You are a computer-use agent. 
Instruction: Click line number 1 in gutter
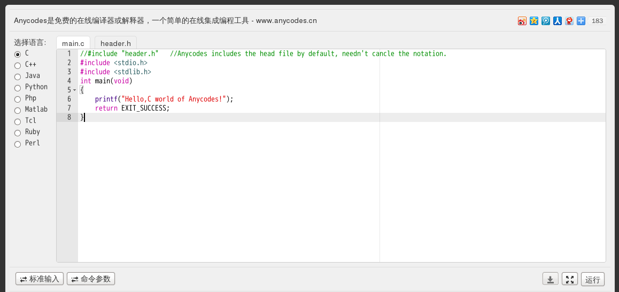click(x=69, y=53)
